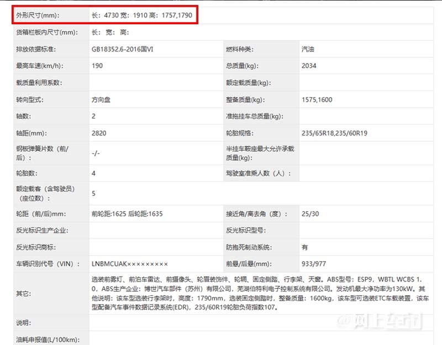Image resolution: width=442 pixels, height=345 pixels.
Task: Select curb weight value 1575,1600
Action: pos(317,100)
